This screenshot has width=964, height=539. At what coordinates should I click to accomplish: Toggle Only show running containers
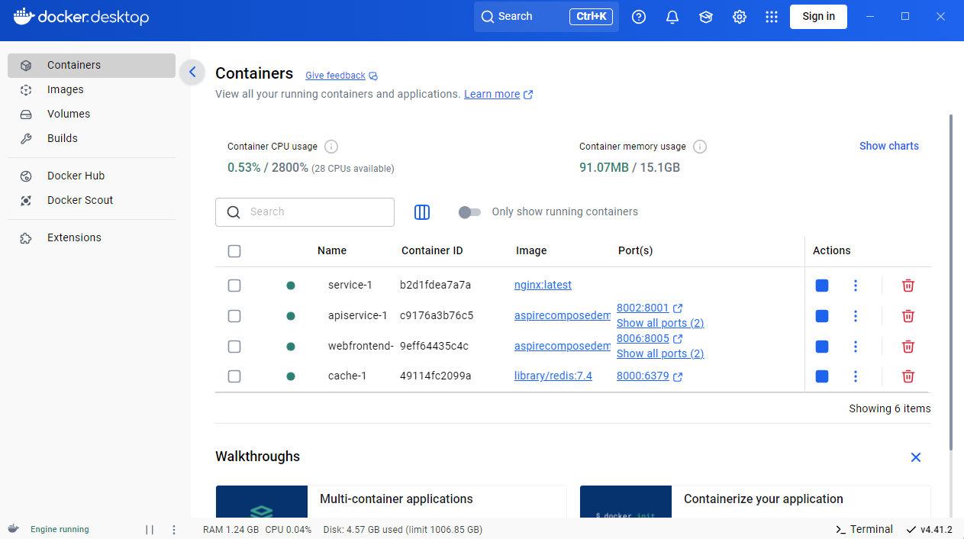coord(469,212)
